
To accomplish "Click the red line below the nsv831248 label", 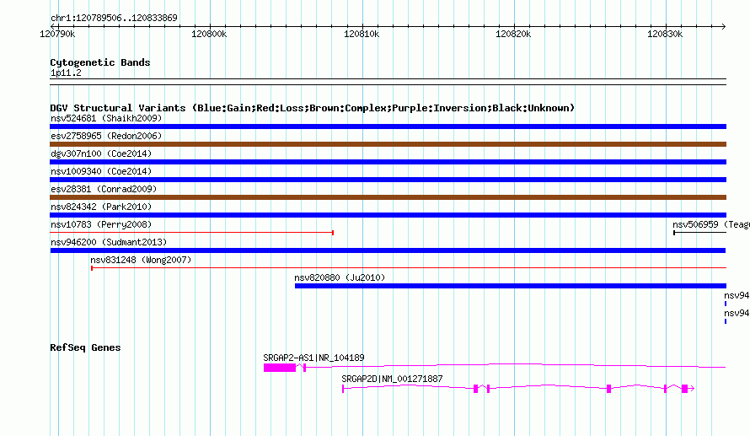I will [x=409, y=268].
